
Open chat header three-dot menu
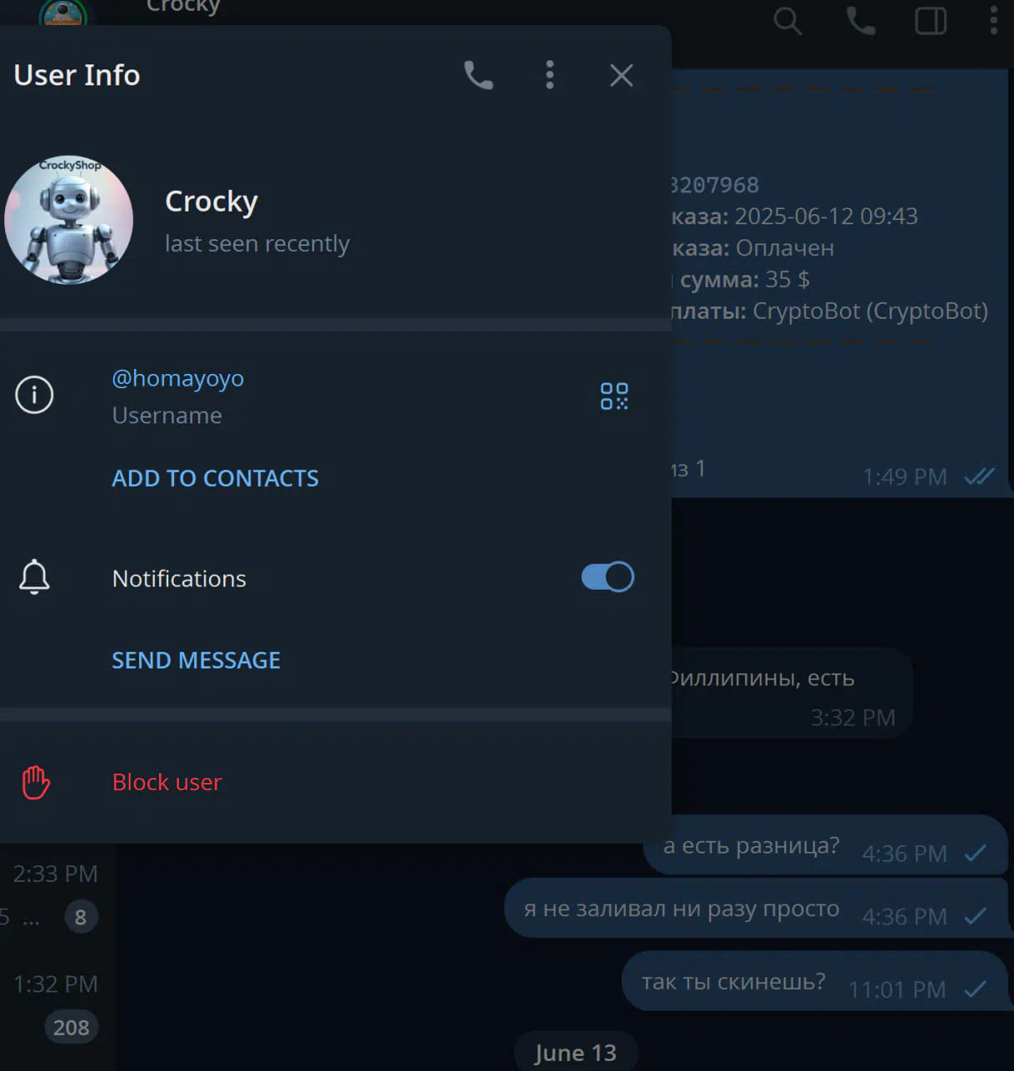[993, 20]
